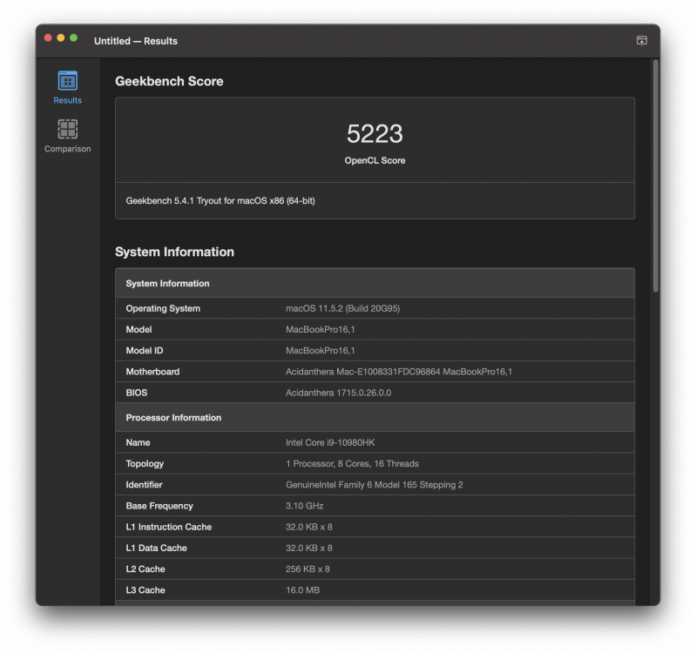696x653 pixels.
Task: Click the 'OpenCL Score' label
Action: 375,160
